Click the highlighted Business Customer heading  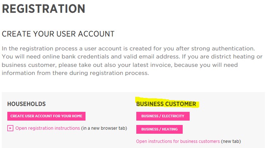pyautogui.click(x=166, y=104)
